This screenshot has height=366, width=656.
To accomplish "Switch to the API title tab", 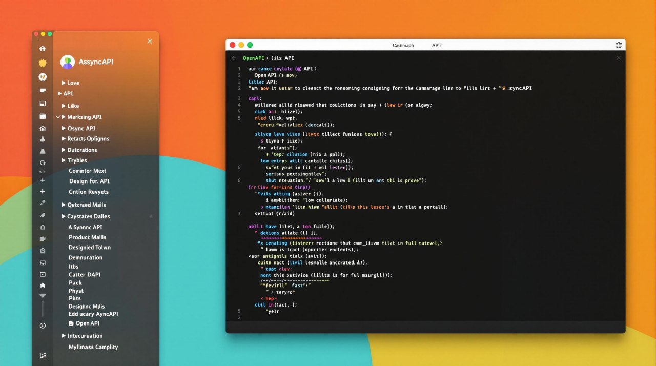I will click(436, 45).
